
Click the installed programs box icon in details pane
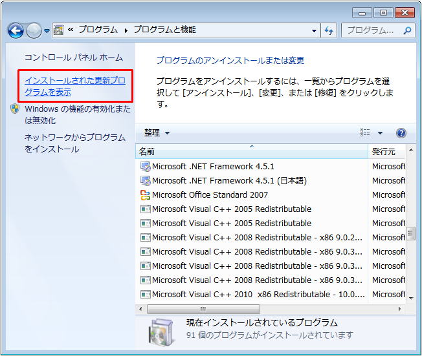(x=161, y=332)
